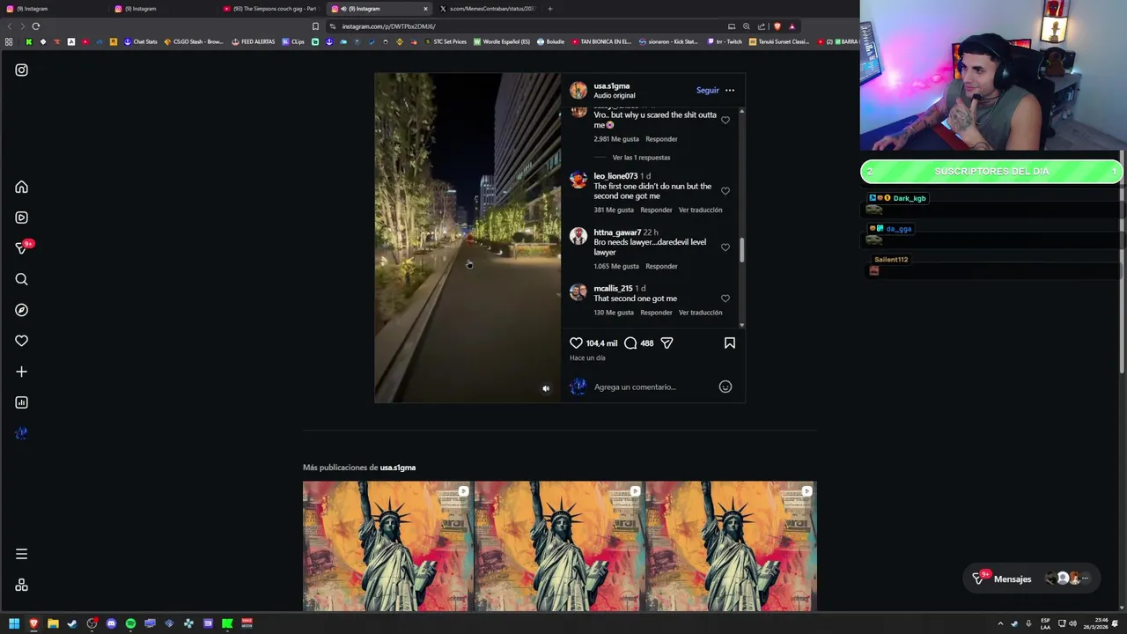Like the httna_gawar7 comment

coord(726,247)
